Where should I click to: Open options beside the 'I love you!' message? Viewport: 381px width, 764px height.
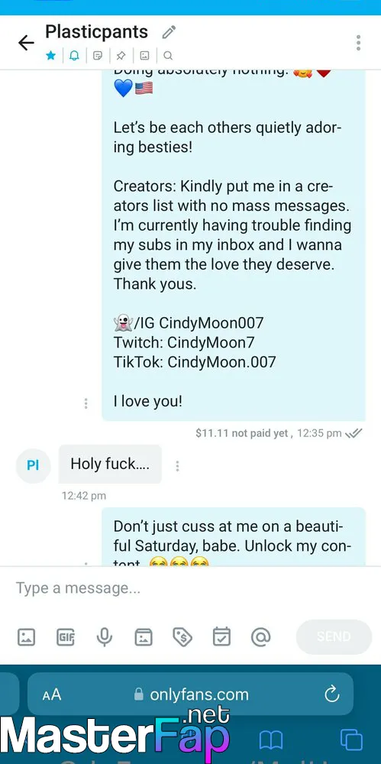86,403
